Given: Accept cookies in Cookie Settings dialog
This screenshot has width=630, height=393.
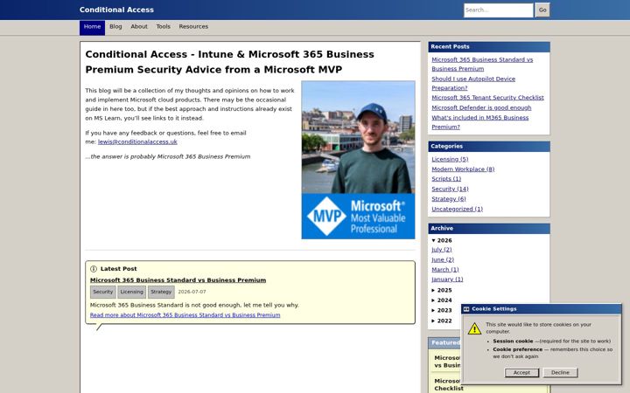Looking at the screenshot, I should coord(521,373).
